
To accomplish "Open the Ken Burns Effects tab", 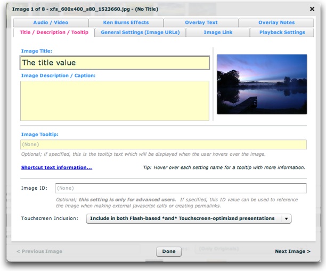I will [126, 23].
